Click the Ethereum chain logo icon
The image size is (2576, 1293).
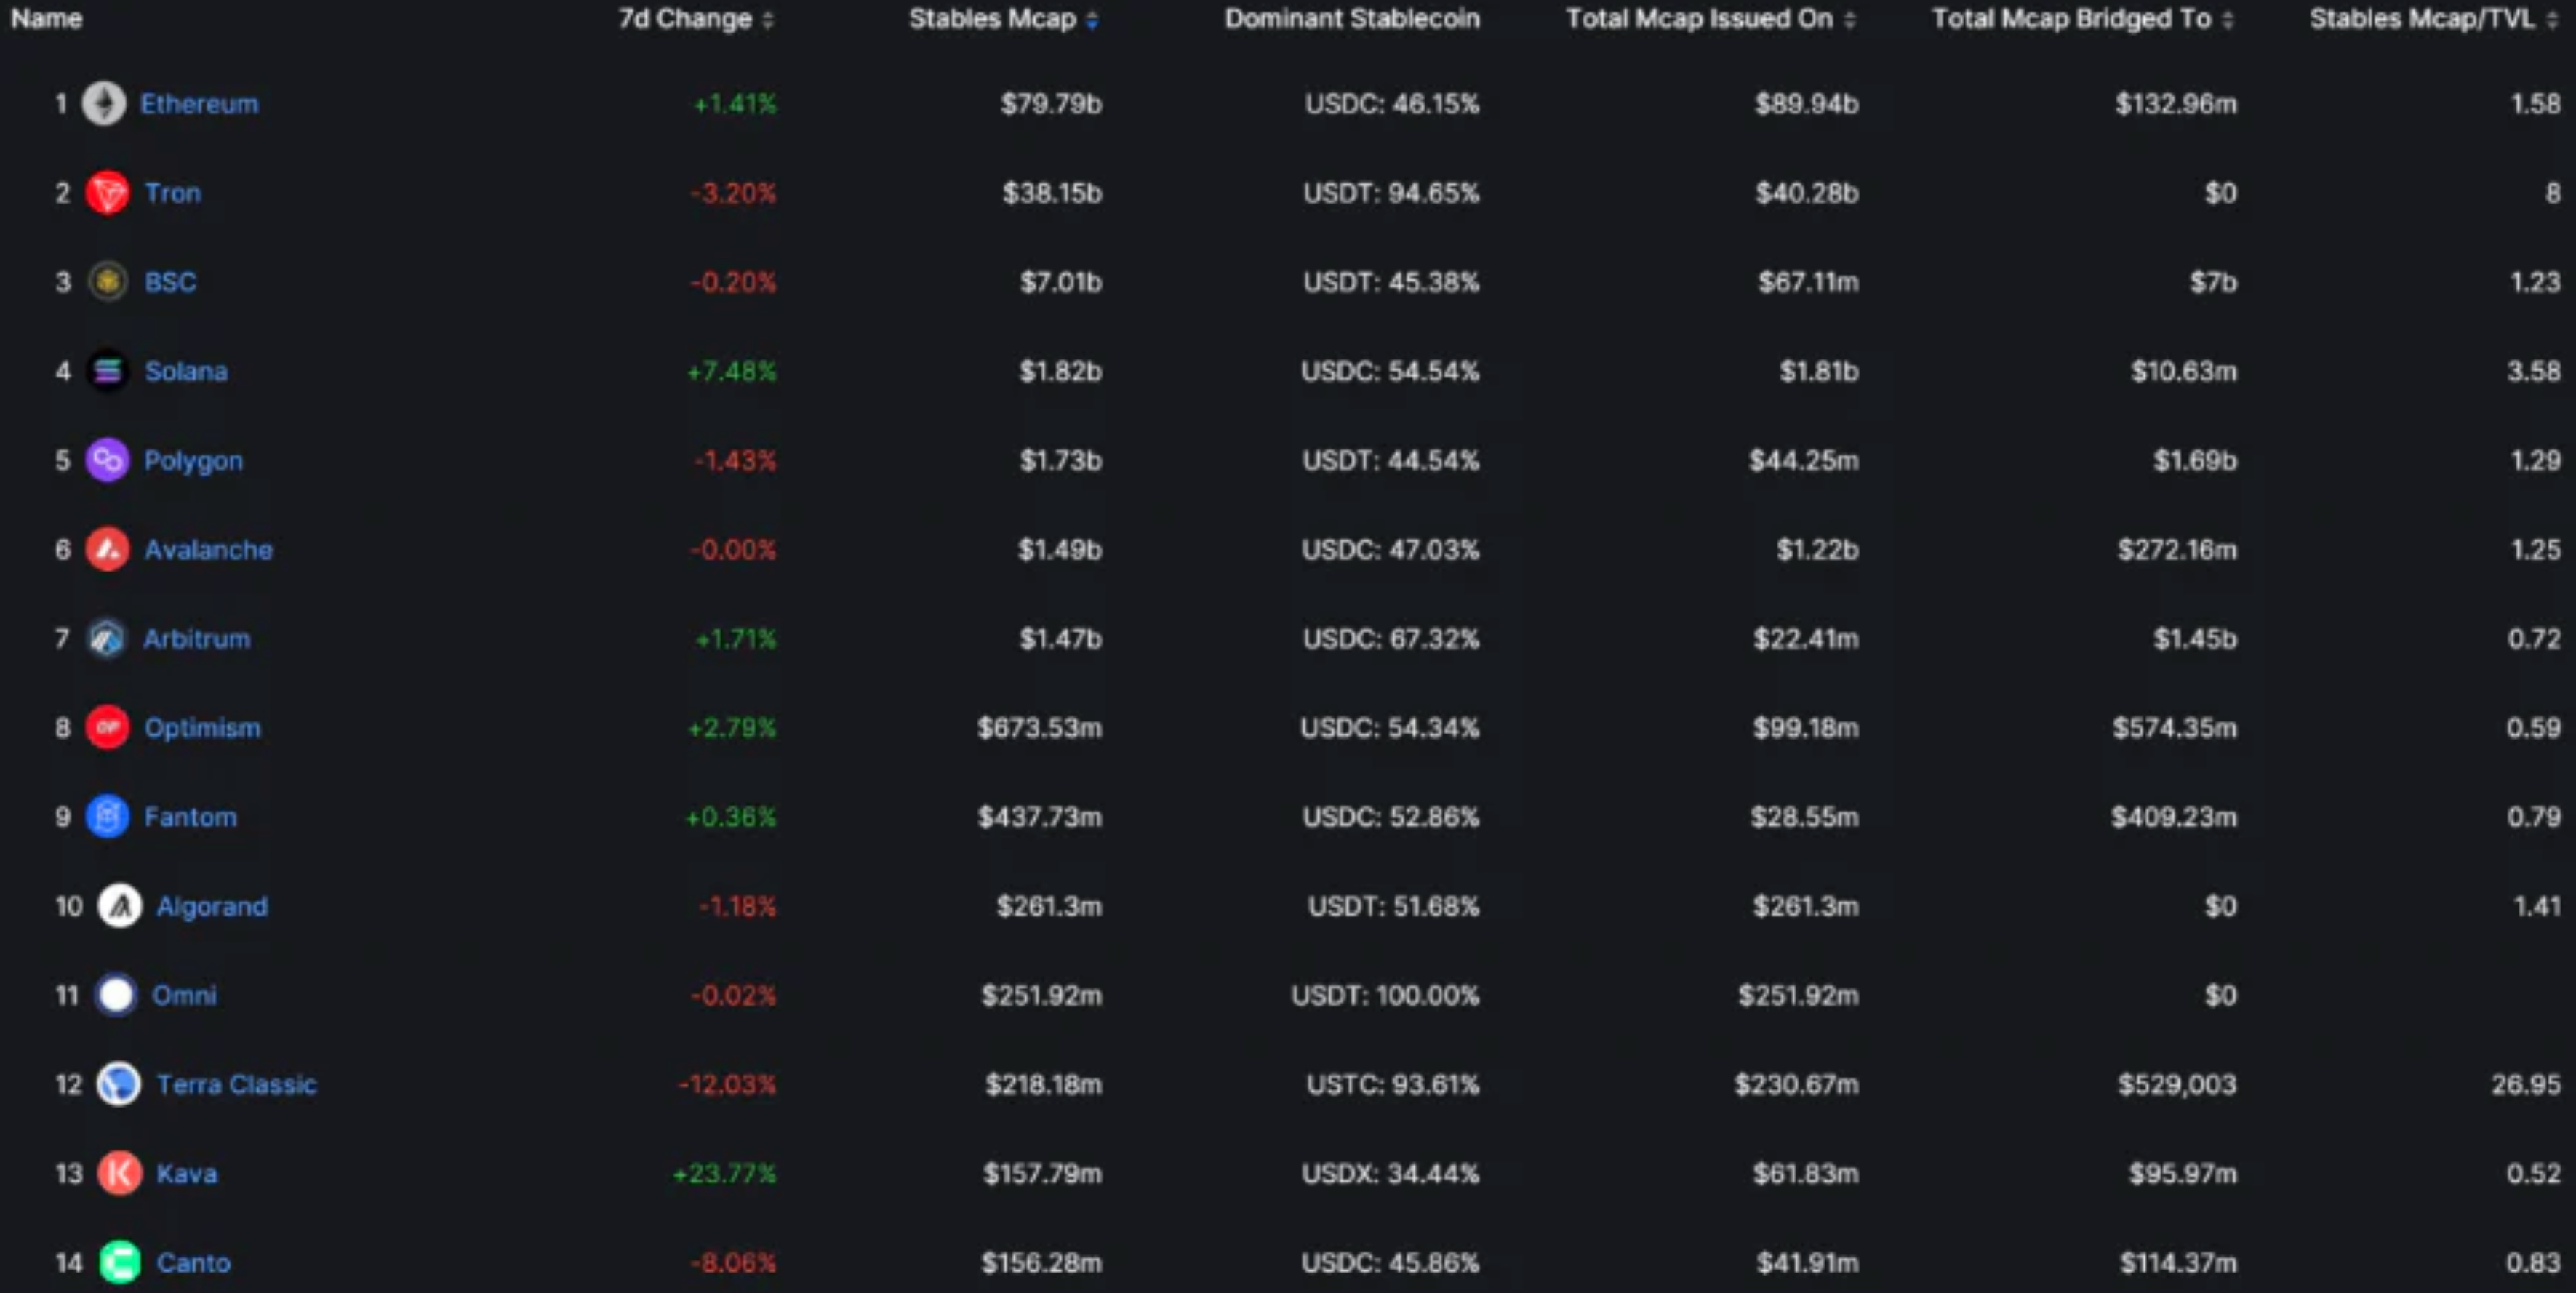click(104, 104)
